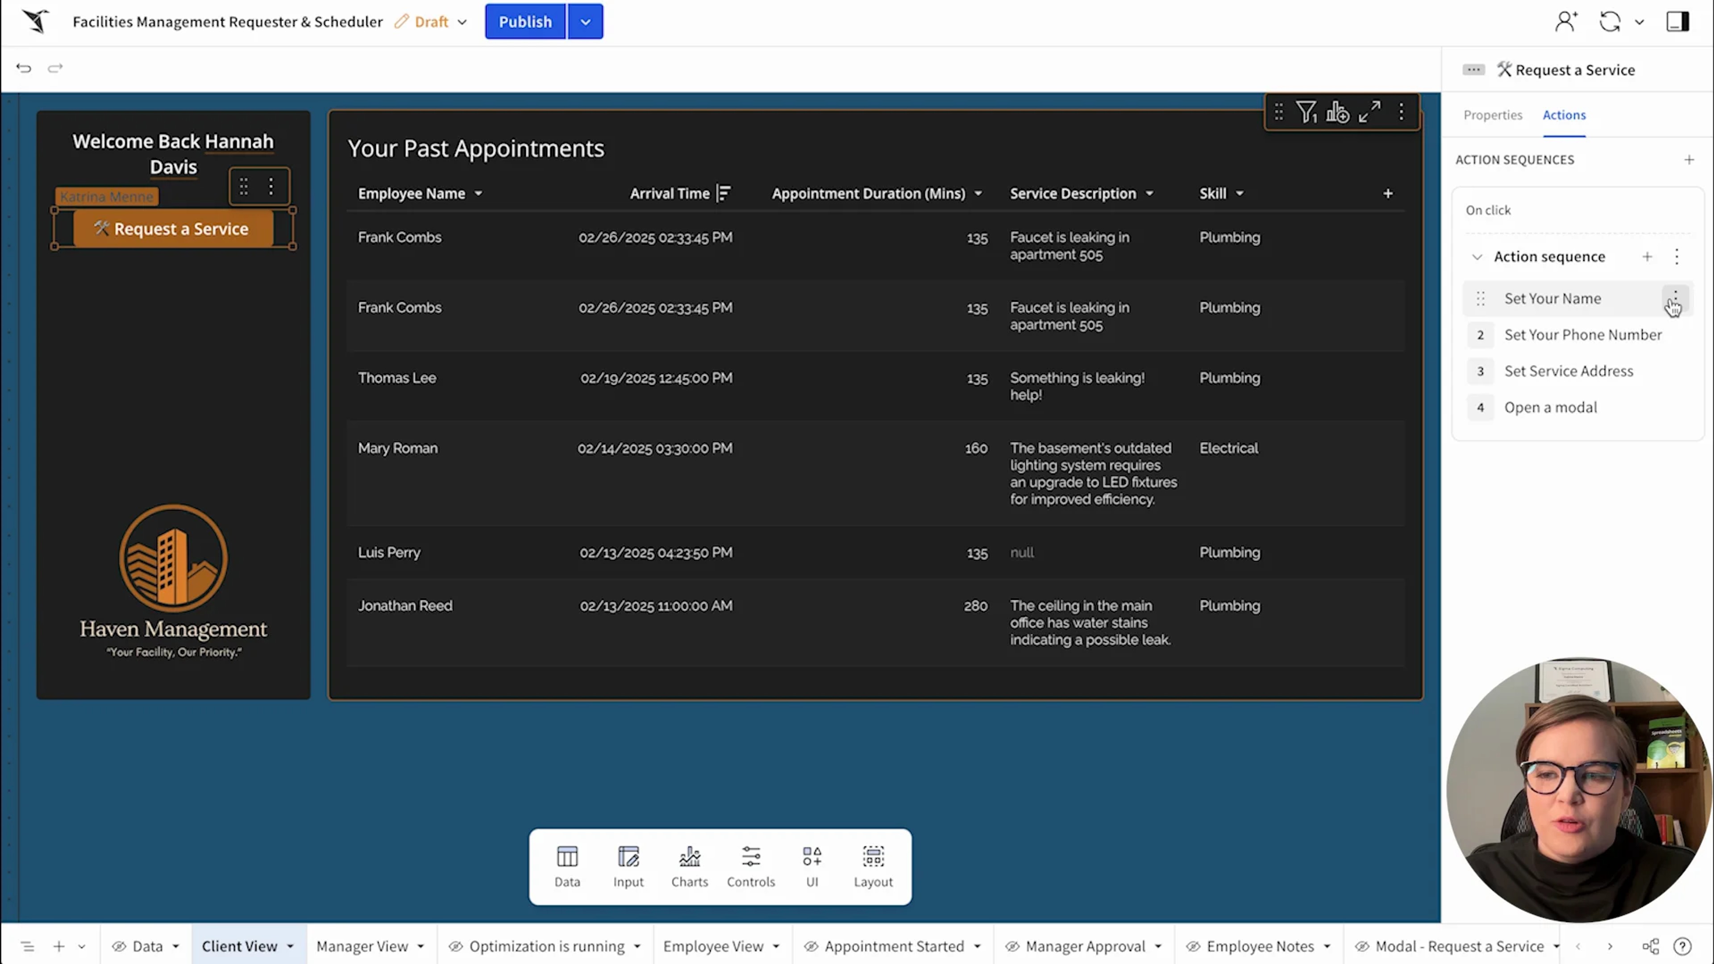Screen dimensions: 1714x964
Task: Open Employee Name column dropdown
Action: coord(478,194)
